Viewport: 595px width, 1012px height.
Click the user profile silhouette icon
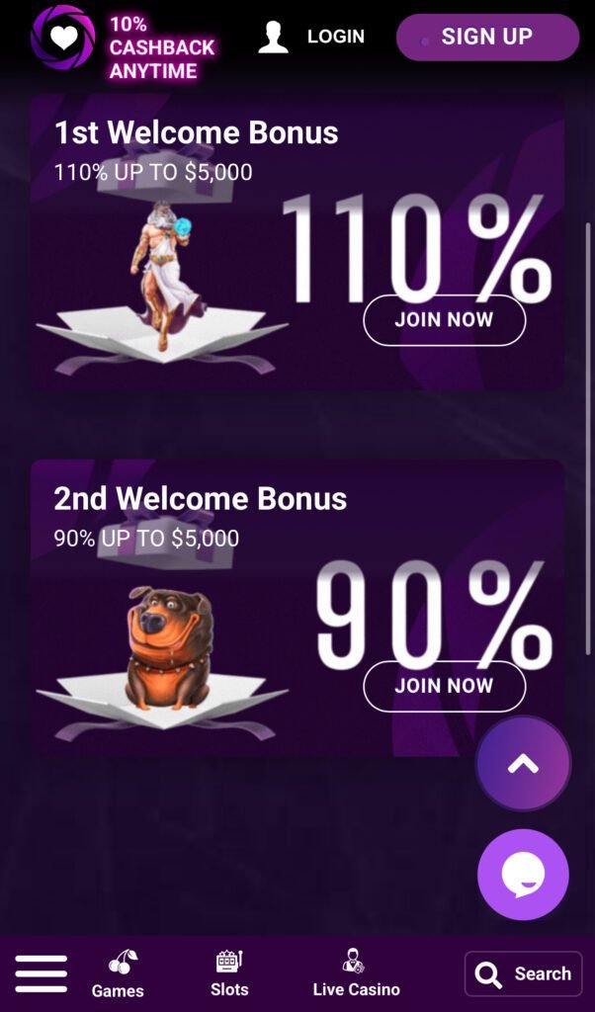tap(273, 37)
